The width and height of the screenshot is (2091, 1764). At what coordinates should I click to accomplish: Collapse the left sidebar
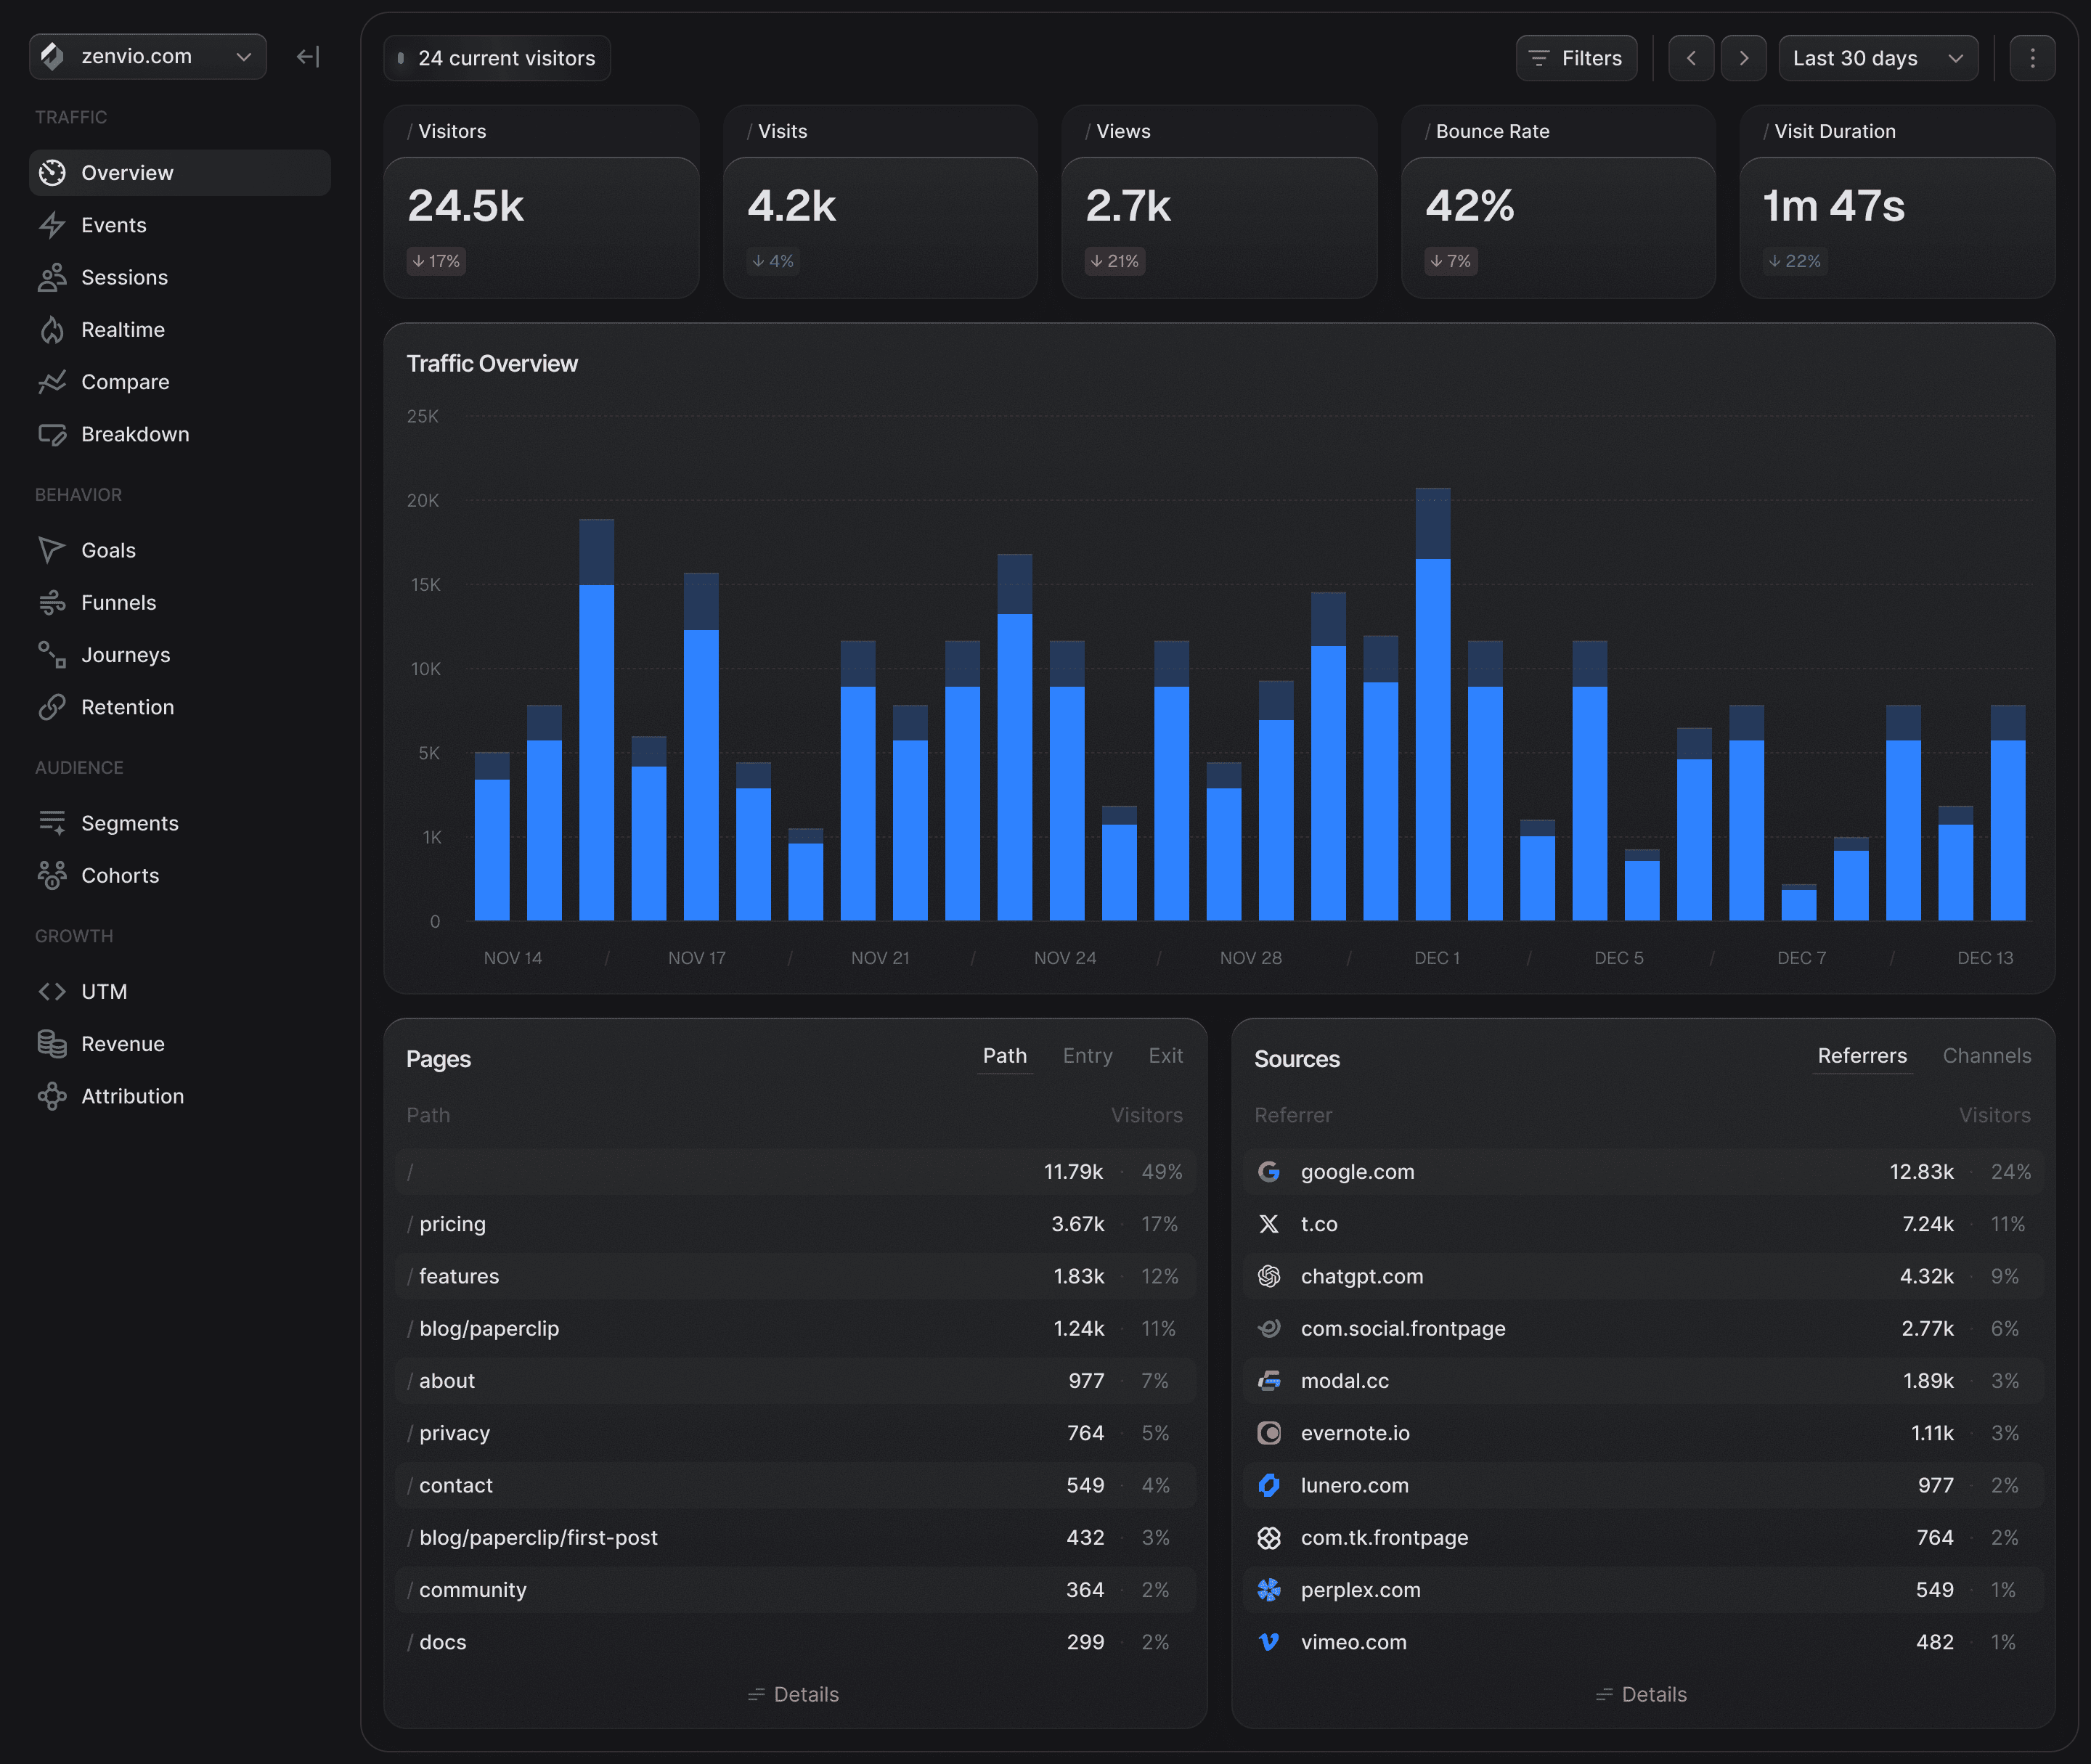coord(307,57)
